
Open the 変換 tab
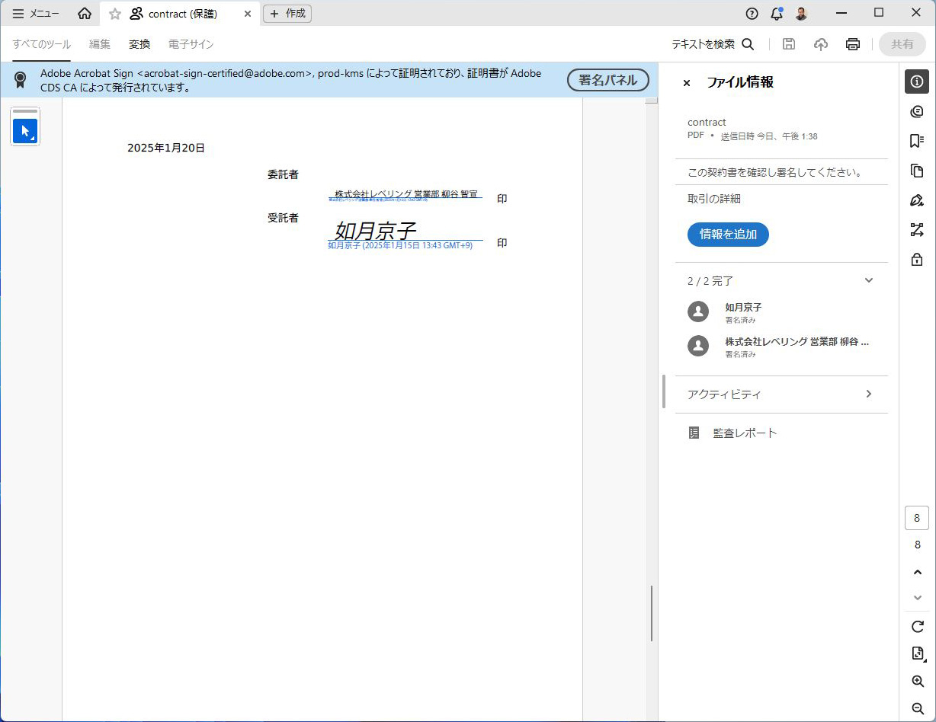139,44
